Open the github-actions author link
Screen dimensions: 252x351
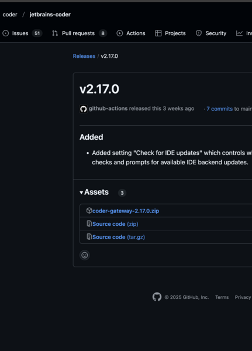108,109
